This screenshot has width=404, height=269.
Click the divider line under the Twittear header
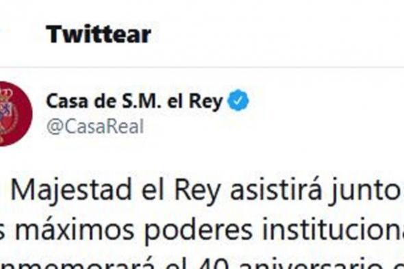[202, 68]
